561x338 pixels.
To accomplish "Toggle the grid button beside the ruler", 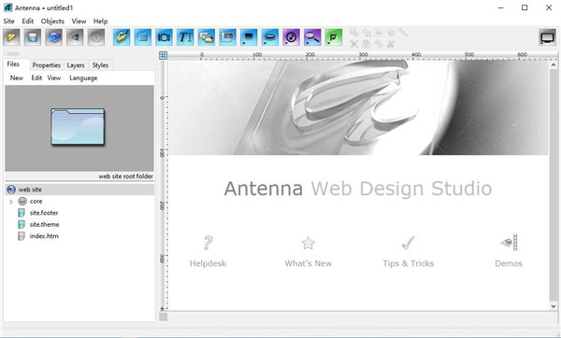I will click(163, 55).
